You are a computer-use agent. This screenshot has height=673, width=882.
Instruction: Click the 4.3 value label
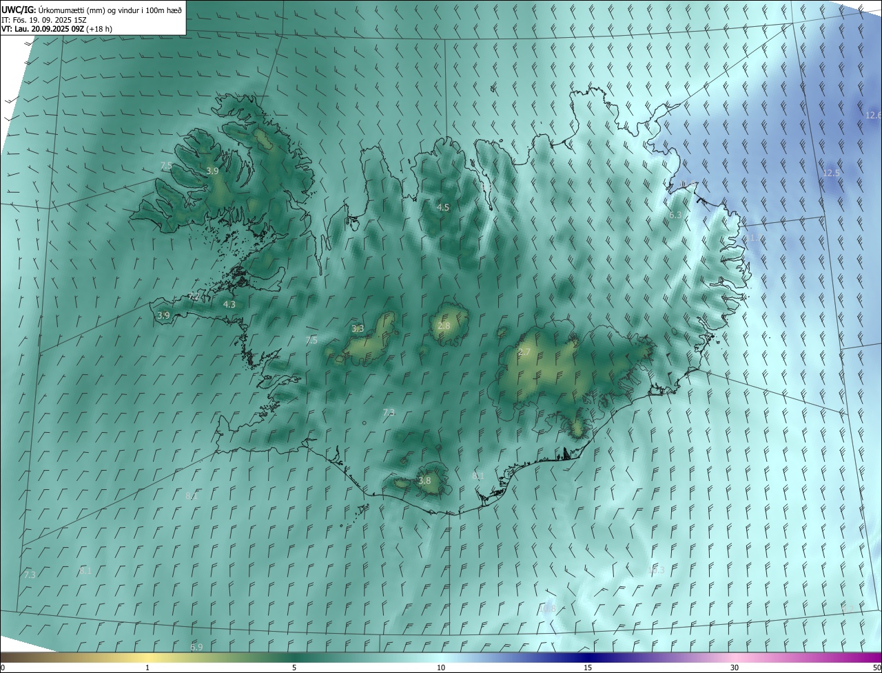(229, 304)
